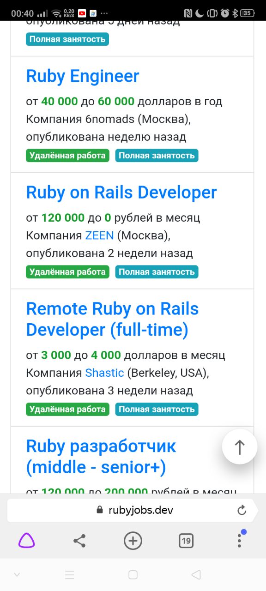Tap the text 'Компания 6nomads (Москва),'
Screen dimensions: 266x591
tap(109, 119)
